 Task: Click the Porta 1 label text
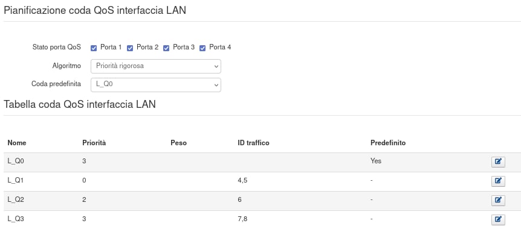[111, 48]
